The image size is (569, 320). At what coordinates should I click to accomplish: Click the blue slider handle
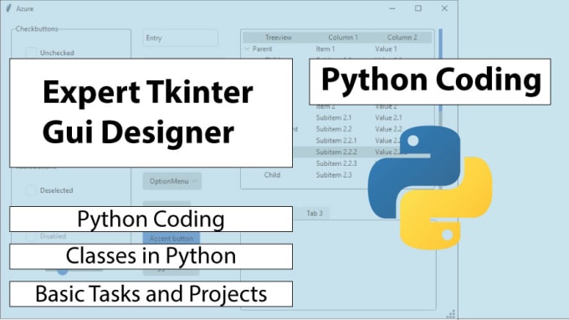(63, 271)
